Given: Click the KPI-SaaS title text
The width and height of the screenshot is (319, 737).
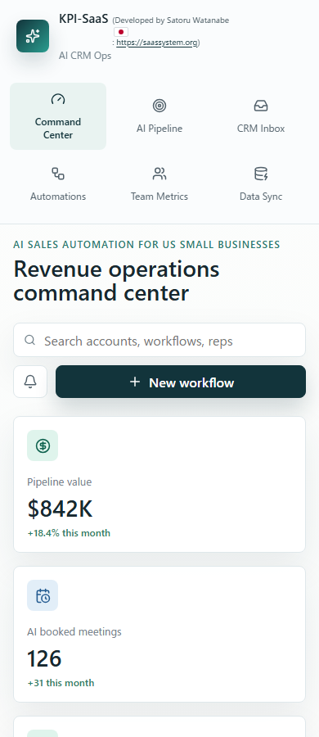Looking at the screenshot, I should pos(83,19).
